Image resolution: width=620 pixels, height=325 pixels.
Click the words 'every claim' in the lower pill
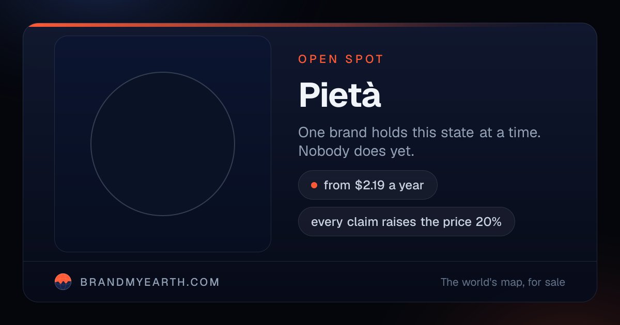click(344, 222)
